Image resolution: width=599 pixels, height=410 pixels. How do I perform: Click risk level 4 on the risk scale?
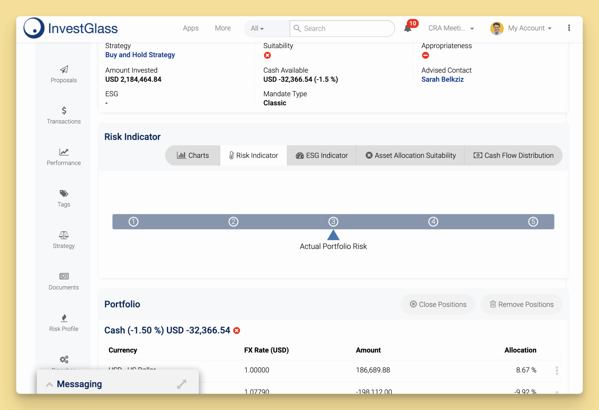pyautogui.click(x=433, y=222)
